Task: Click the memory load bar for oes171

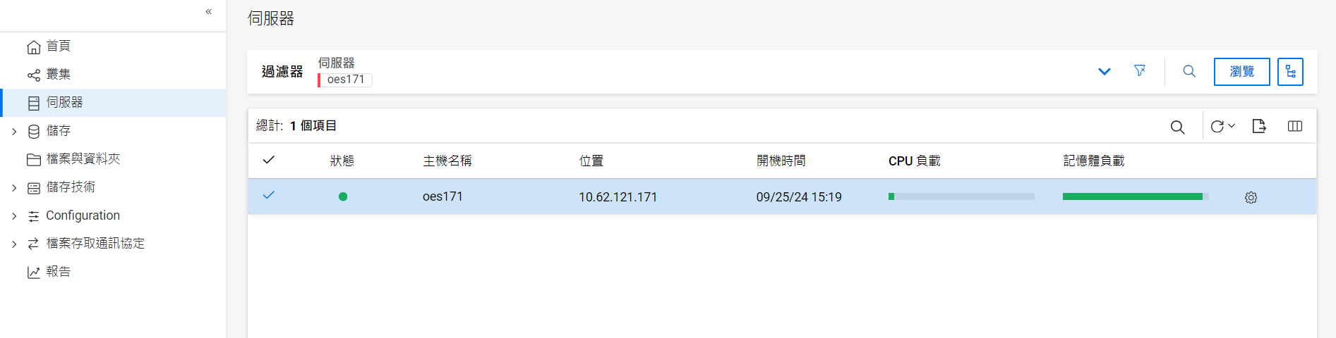Action: coord(1135,197)
